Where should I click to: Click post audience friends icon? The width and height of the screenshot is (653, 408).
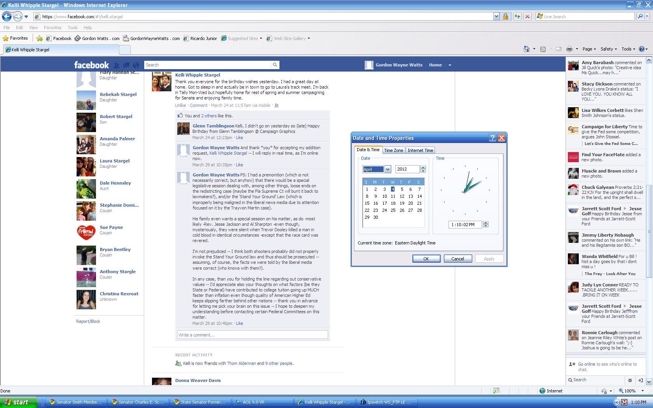coord(276,105)
